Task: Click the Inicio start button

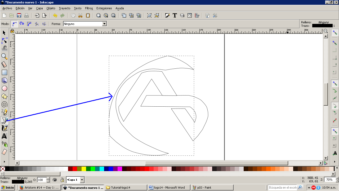Action: [8, 188]
